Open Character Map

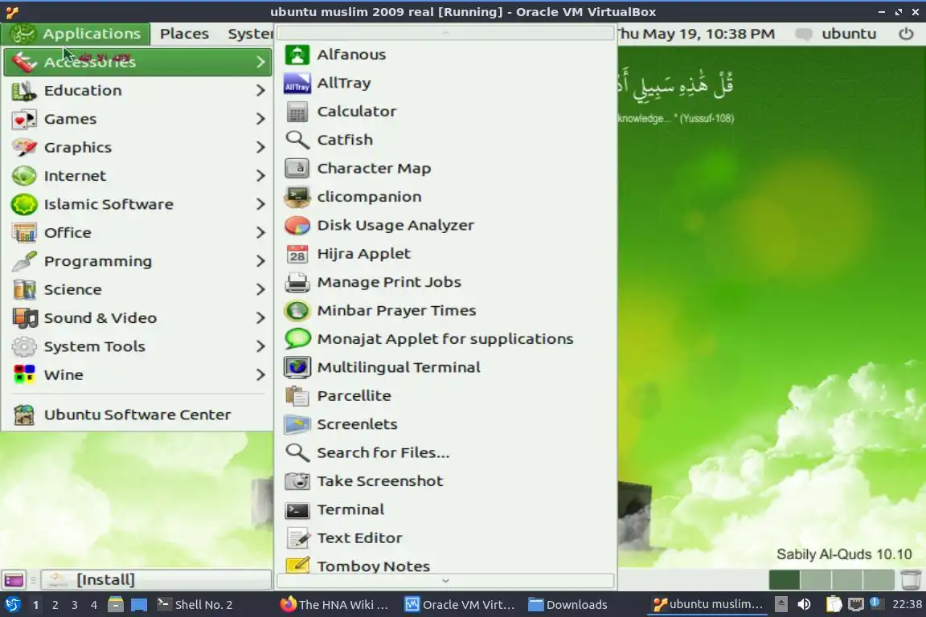445,168
